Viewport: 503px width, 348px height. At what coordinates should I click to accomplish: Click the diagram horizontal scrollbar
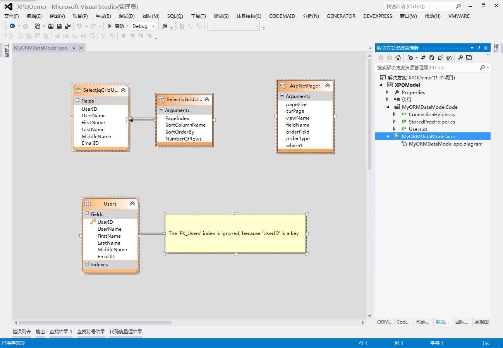coord(95,322)
